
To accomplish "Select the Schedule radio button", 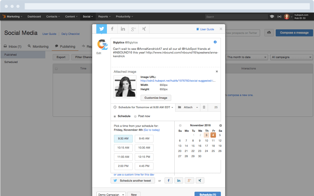I will tap(114, 116).
